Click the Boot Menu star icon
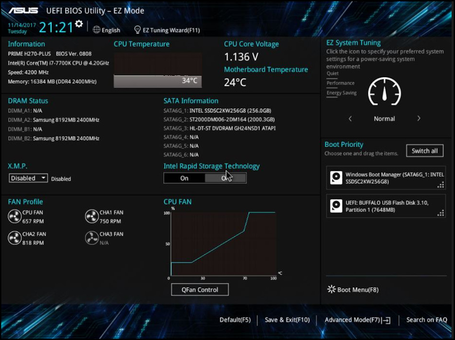This screenshot has width=455, height=340. pos(331,289)
